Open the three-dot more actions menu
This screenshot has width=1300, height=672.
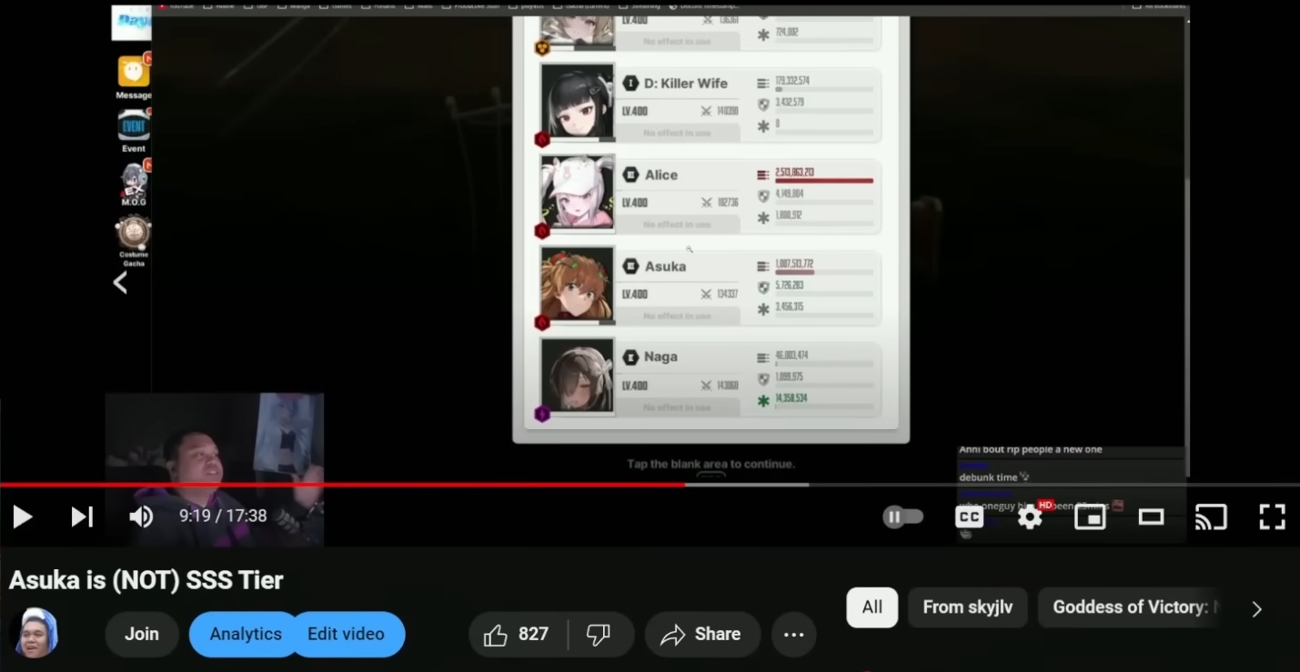(793, 634)
